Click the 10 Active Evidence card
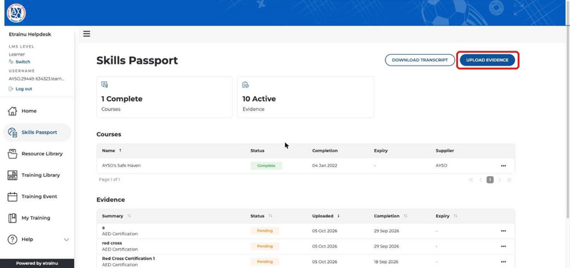This screenshot has width=570, height=268. (306, 97)
